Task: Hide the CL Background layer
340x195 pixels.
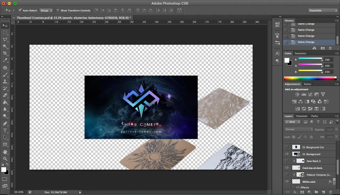Action: coord(287,154)
